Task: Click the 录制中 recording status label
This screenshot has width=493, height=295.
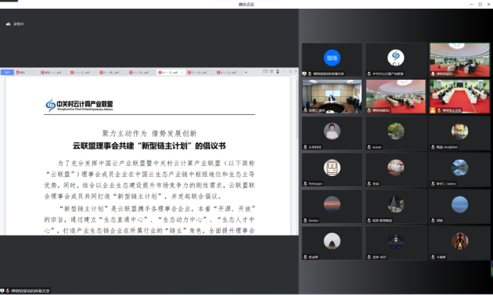Action: [19, 24]
